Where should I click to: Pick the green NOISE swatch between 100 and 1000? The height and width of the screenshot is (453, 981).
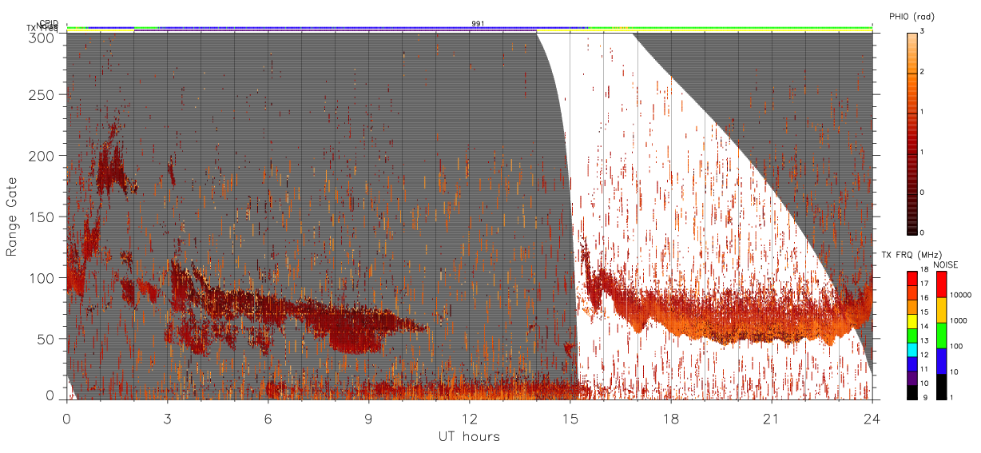click(x=942, y=336)
